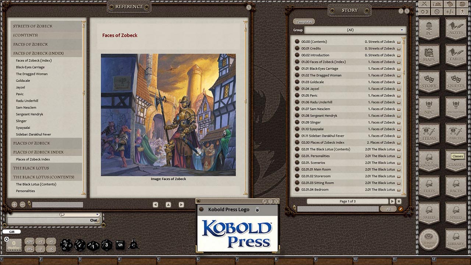471x265 pixels.
Task: Toggle the day/night theme icon
Action: tap(424, 12)
